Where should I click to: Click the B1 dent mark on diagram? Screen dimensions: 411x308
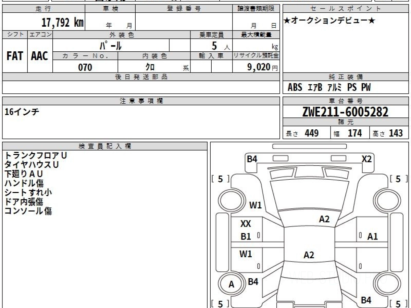(246, 236)
